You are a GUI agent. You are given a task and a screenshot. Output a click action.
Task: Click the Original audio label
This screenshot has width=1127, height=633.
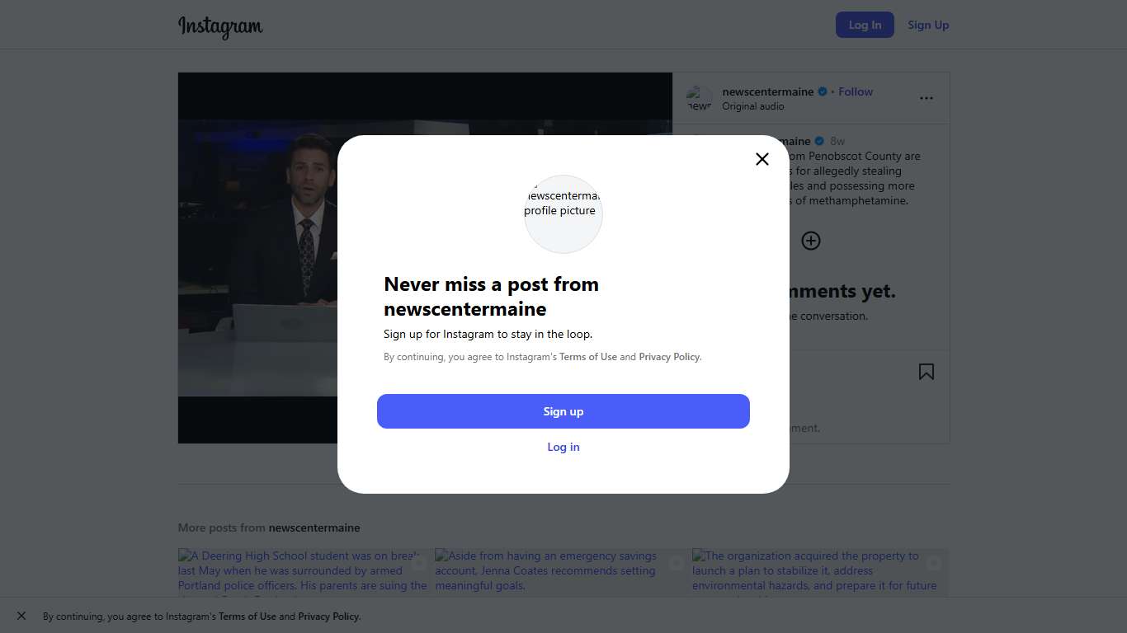pyautogui.click(x=752, y=106)
